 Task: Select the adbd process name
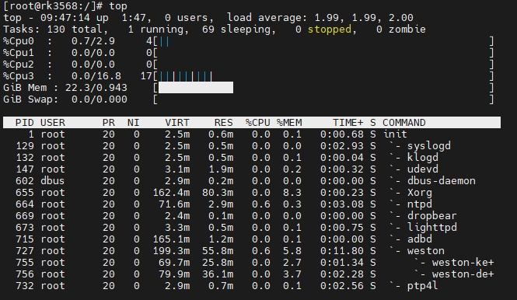tap(419, 239)
